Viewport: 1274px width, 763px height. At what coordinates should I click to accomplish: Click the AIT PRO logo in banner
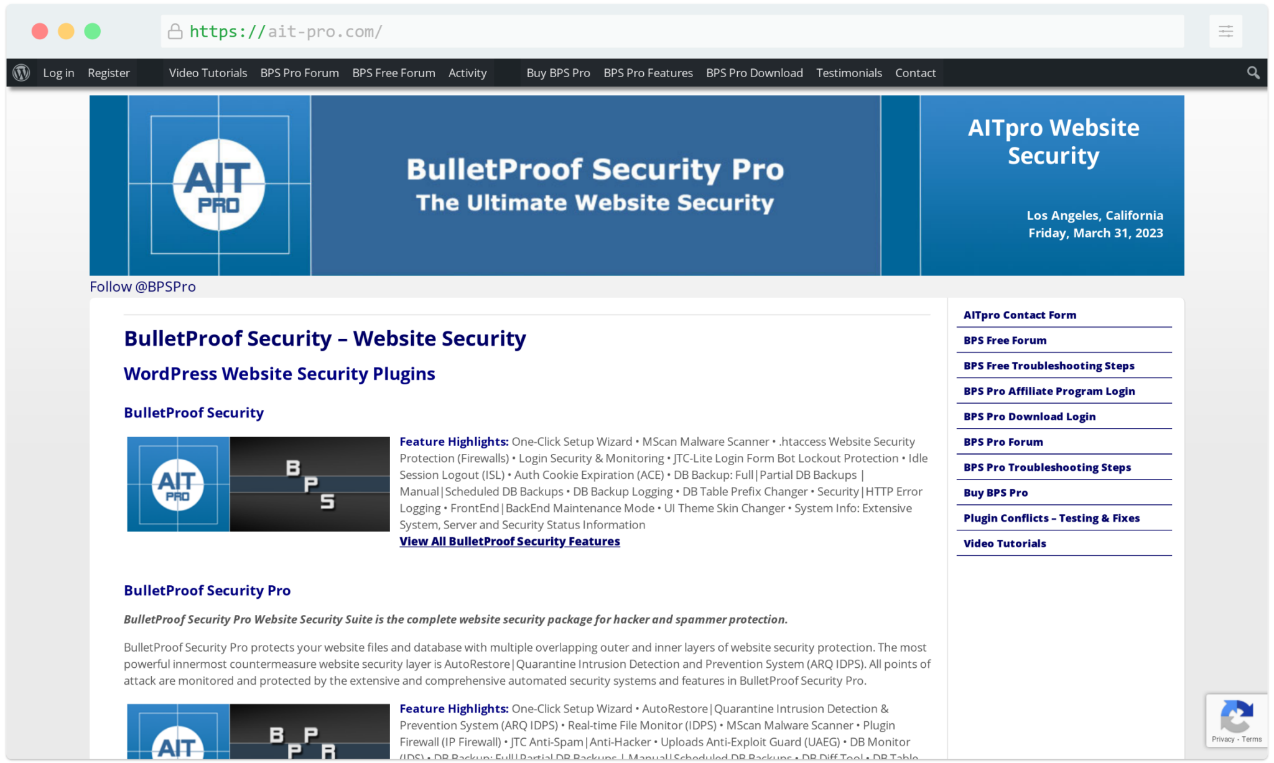click(219, 185)
